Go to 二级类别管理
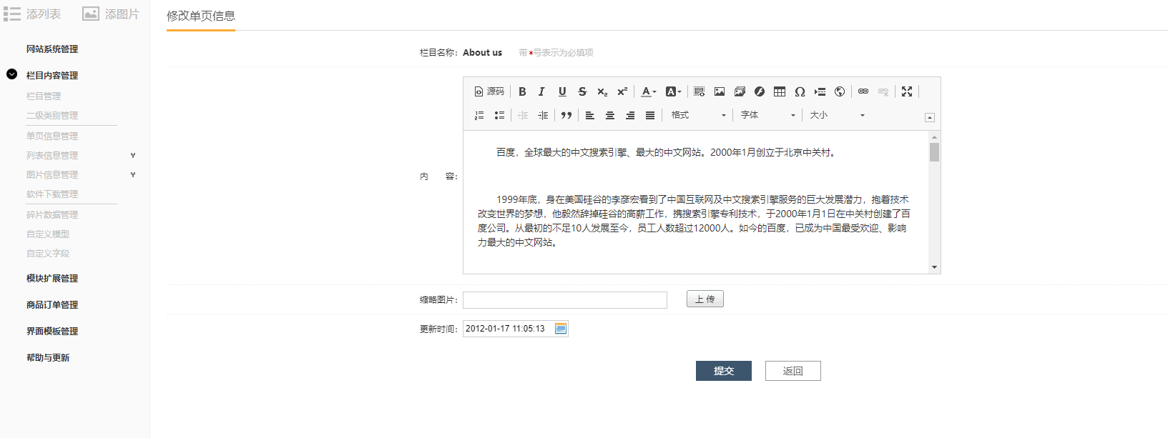 coord(52,115)
